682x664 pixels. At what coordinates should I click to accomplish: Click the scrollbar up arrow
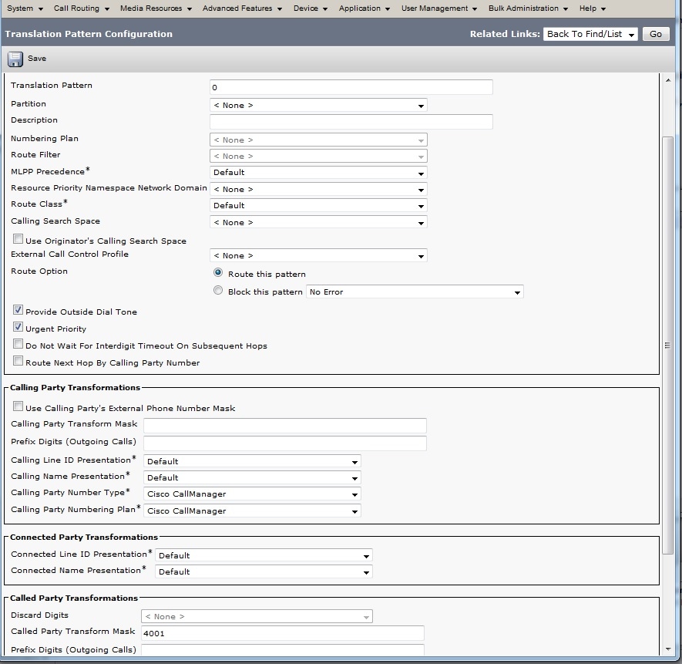(668, 80)
